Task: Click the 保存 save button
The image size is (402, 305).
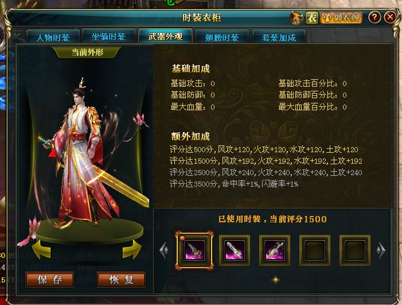Action: pos(50,280)
